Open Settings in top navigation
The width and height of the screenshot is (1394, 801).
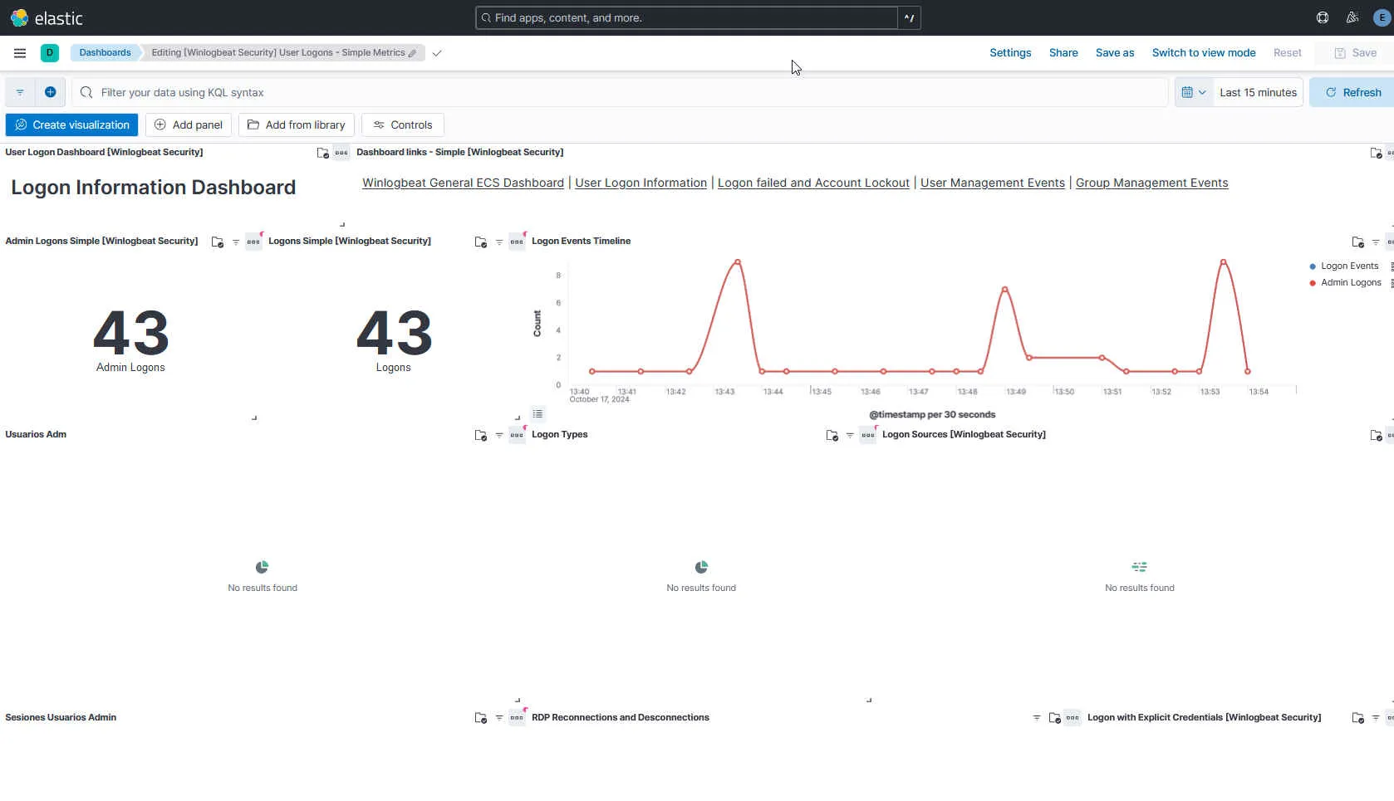(x=1010, y=53)
